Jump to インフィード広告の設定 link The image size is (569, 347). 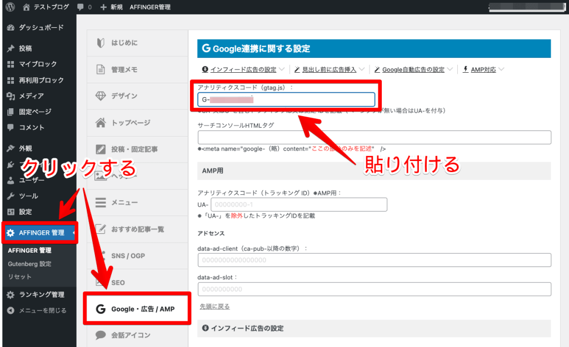[243, 69]
